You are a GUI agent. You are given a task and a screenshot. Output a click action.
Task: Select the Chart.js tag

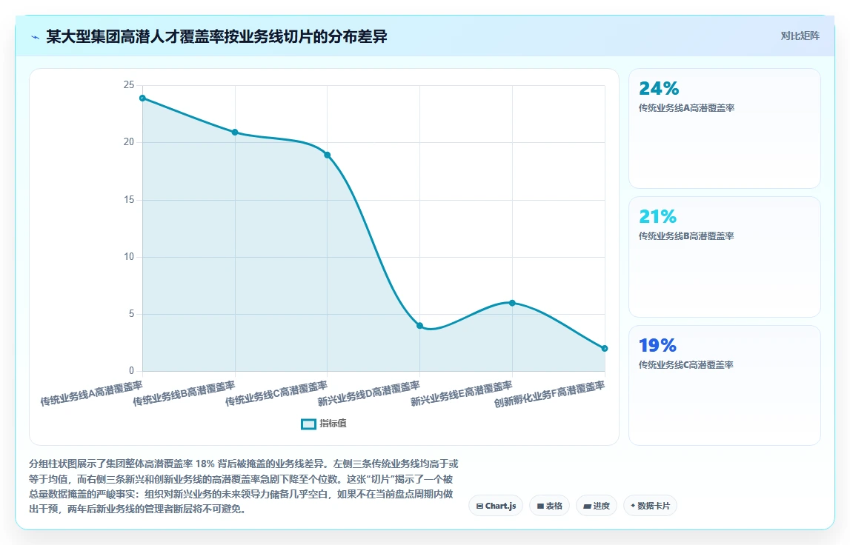[496, 506]
